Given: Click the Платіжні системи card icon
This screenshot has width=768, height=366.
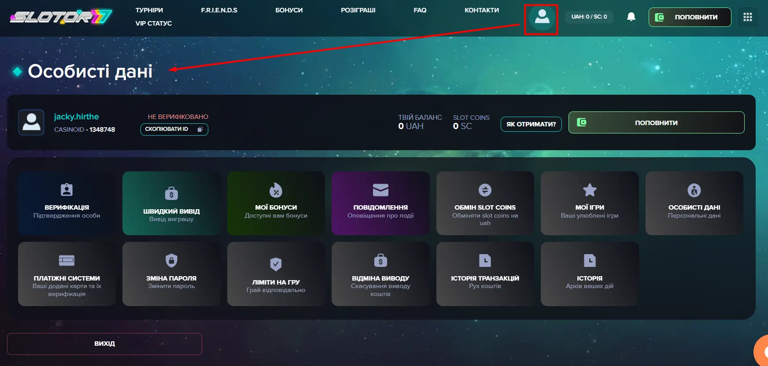Looking at the screenshot, I should [66, 260].
